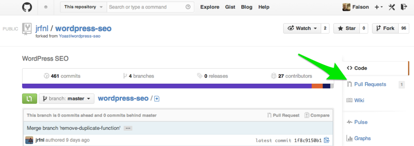Click the Faison user avatar
This screenshot has width=414, height=146.
pos(346,7)
